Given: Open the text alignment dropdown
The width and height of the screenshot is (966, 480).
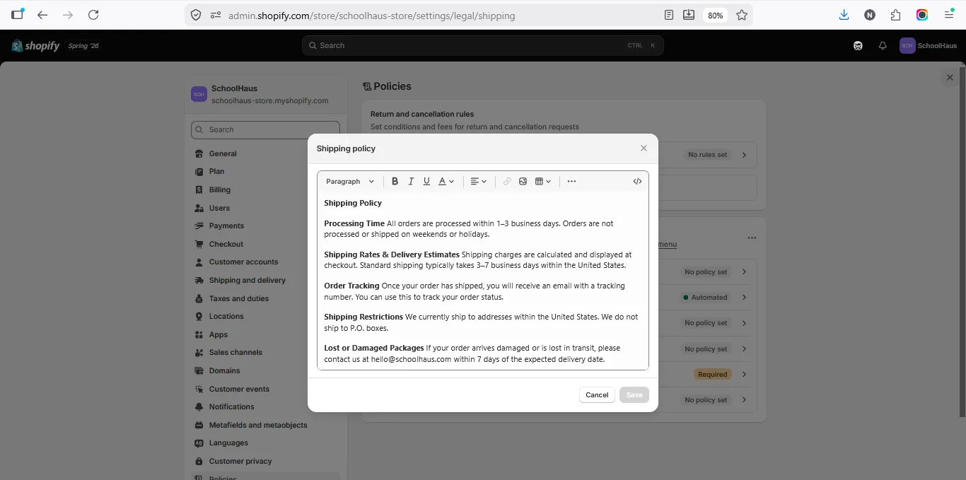Looking at the screenshot, I should [x=479, y=182].
